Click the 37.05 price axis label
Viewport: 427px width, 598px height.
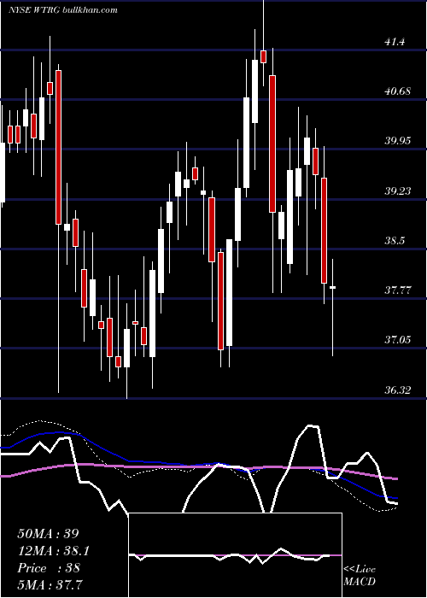(398, 340)
